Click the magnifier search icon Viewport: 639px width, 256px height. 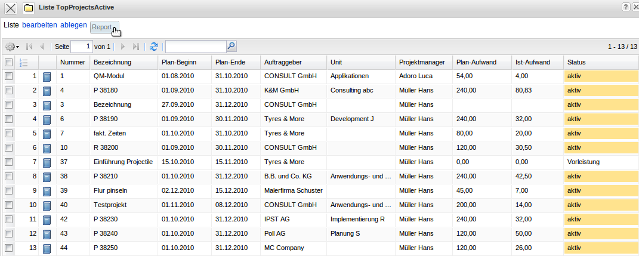[231, 46]
